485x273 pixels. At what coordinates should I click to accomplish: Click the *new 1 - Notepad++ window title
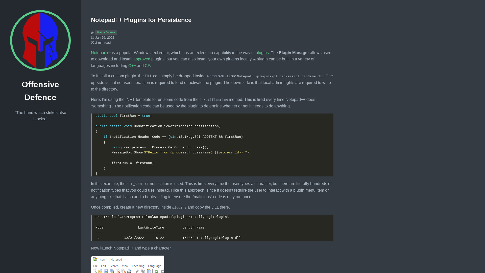click(112, 260)
